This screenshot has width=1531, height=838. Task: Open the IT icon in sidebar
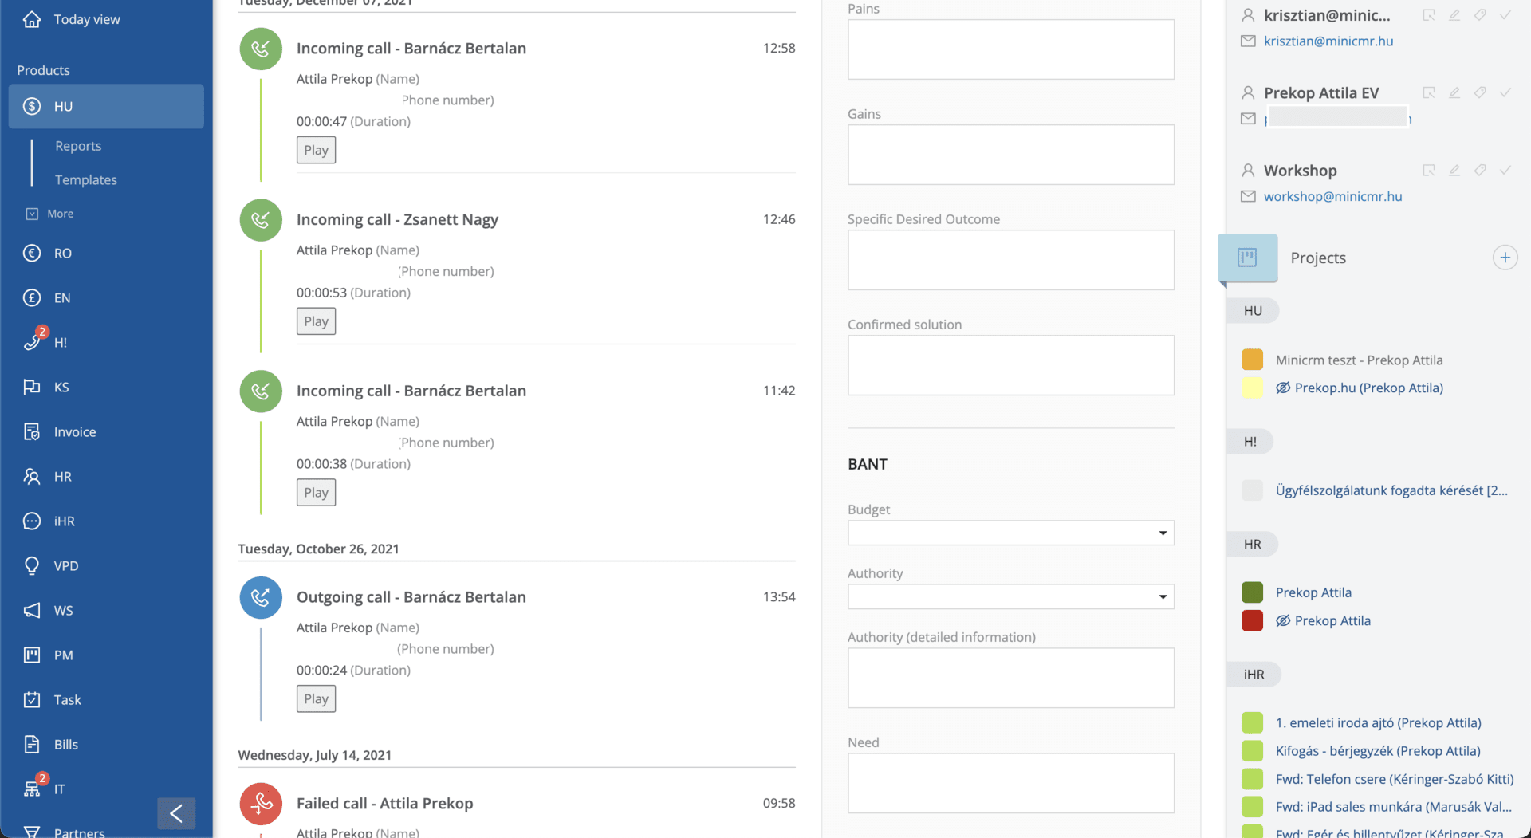click(x=32, y=789)
